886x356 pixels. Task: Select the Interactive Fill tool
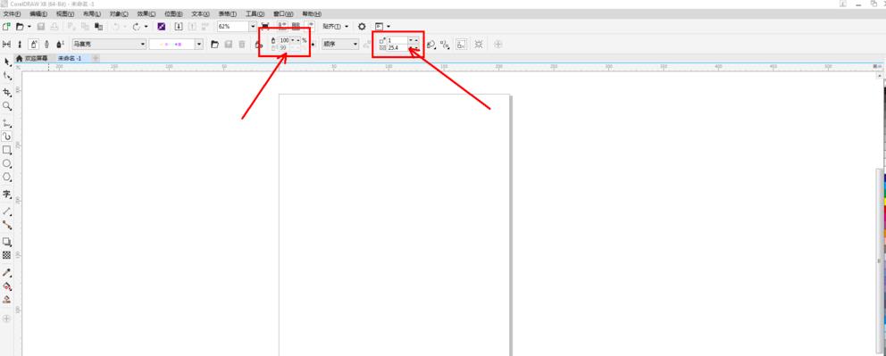[x=7, y=286]
